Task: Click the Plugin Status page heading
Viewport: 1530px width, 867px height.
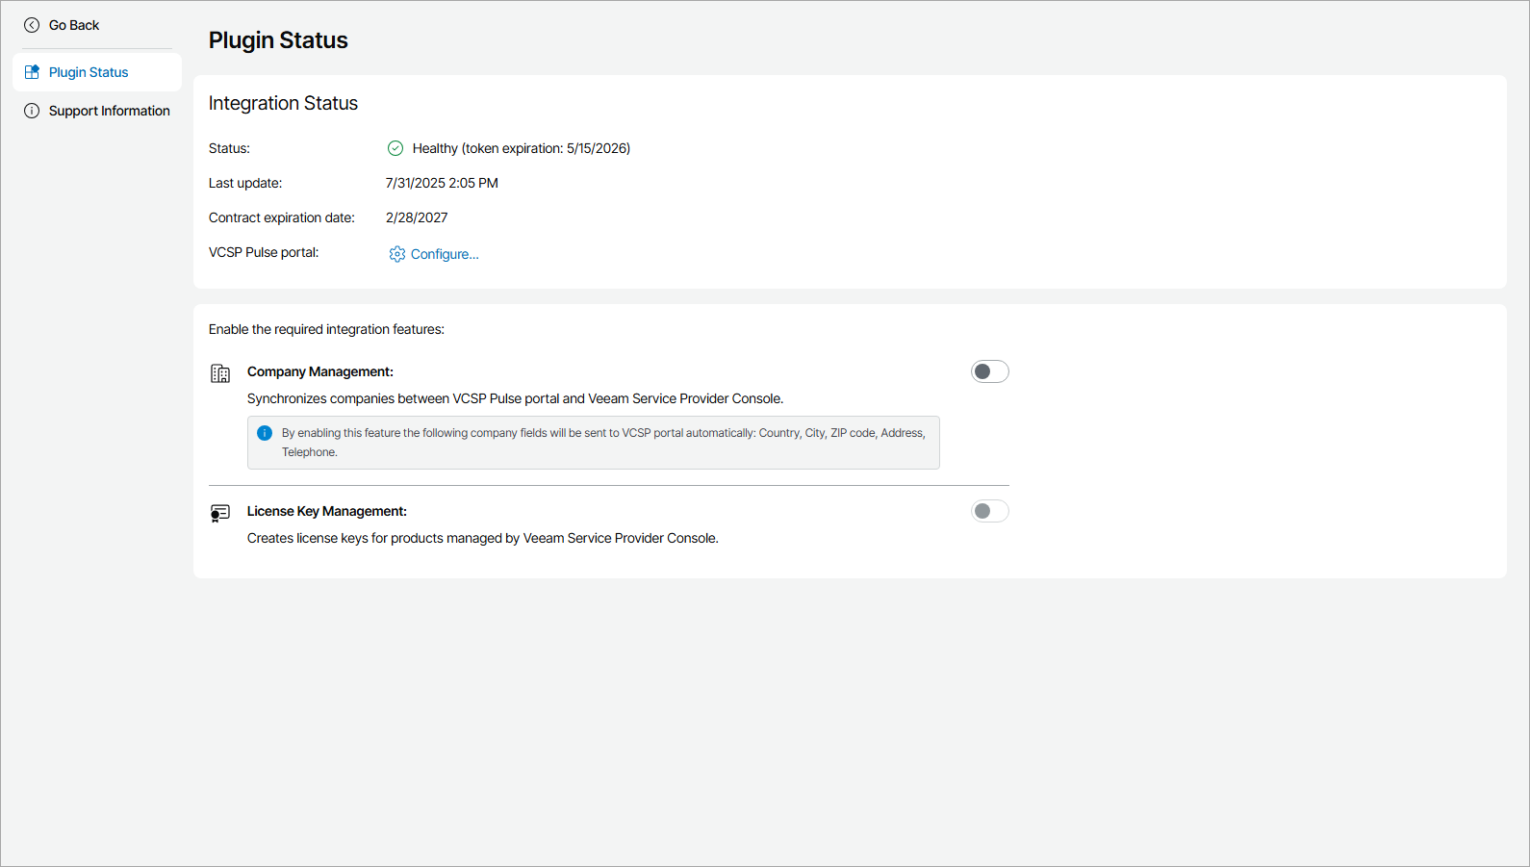Action: [278, 40]
